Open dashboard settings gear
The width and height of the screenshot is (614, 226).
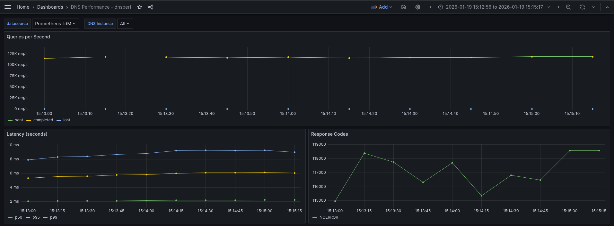click(x=418, y=7)
